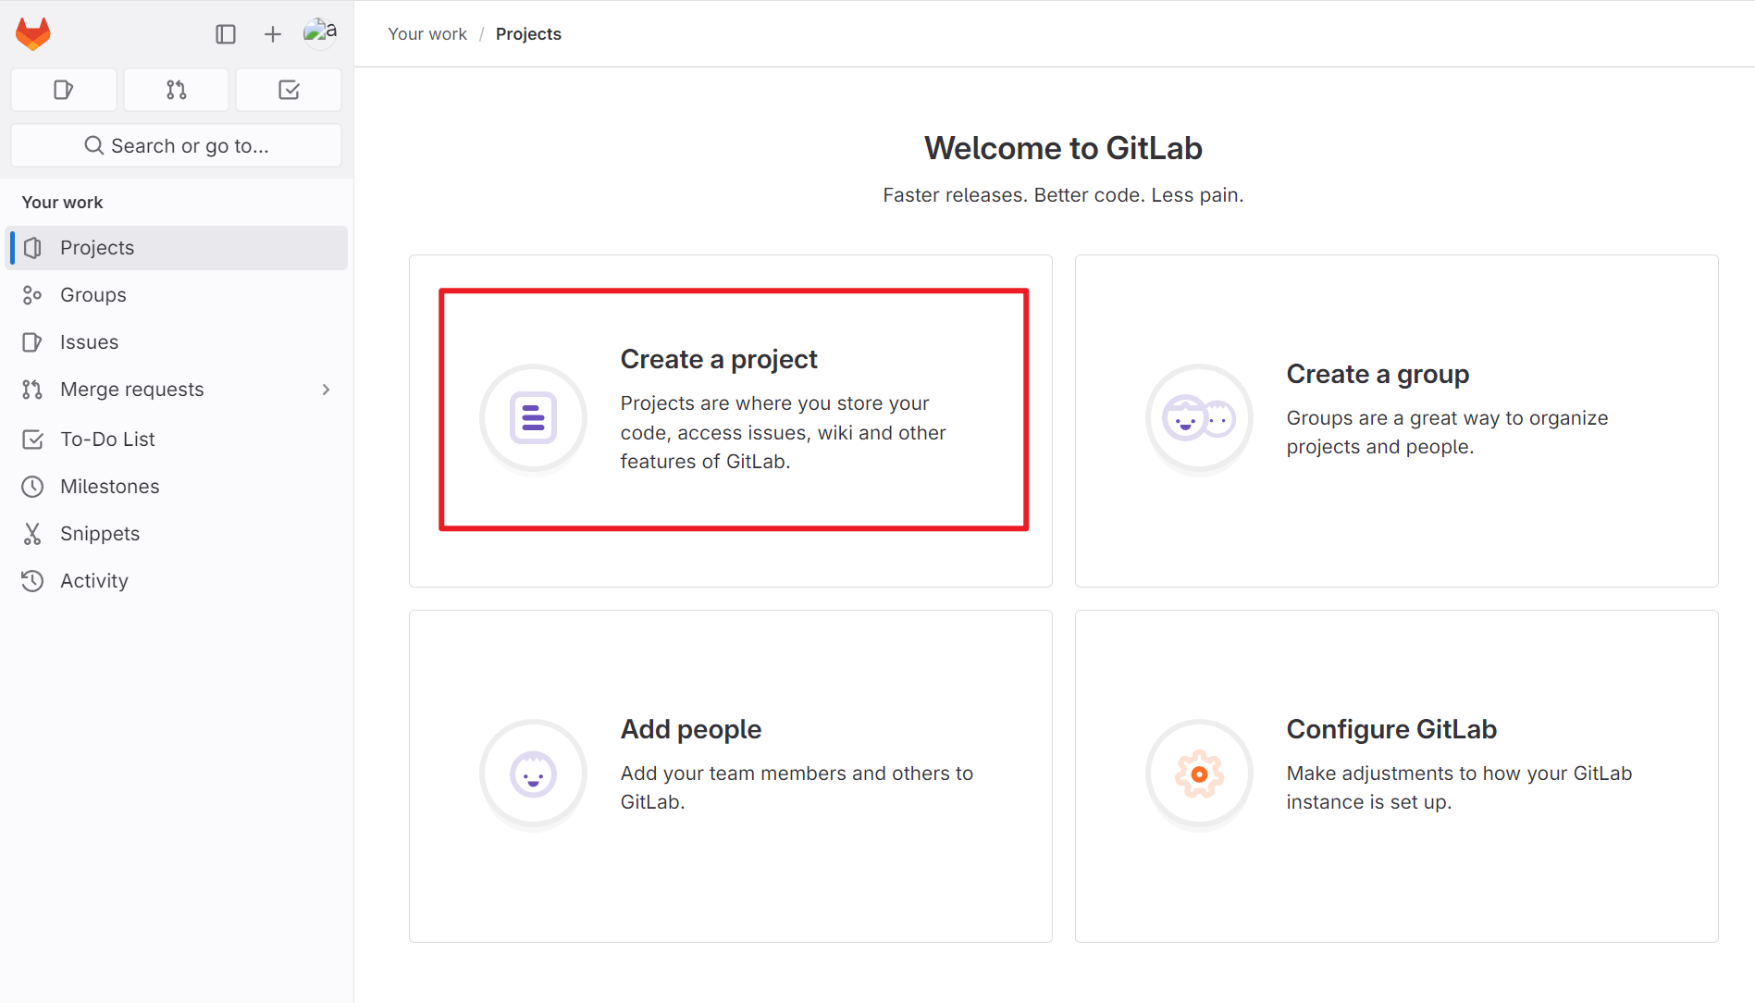Click the Merge requests sidebar icon
1755x1003 pixels.
pyautogui.click(x=32, y=390)
